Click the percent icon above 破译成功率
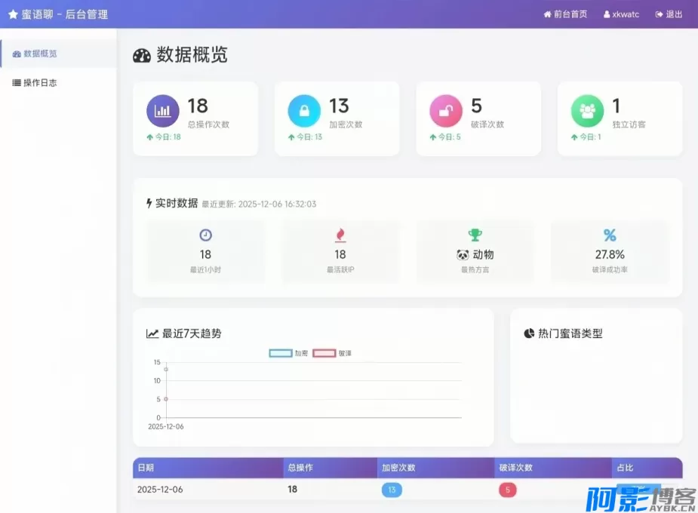This screenshot has width=698, height=513. (610, 235)
